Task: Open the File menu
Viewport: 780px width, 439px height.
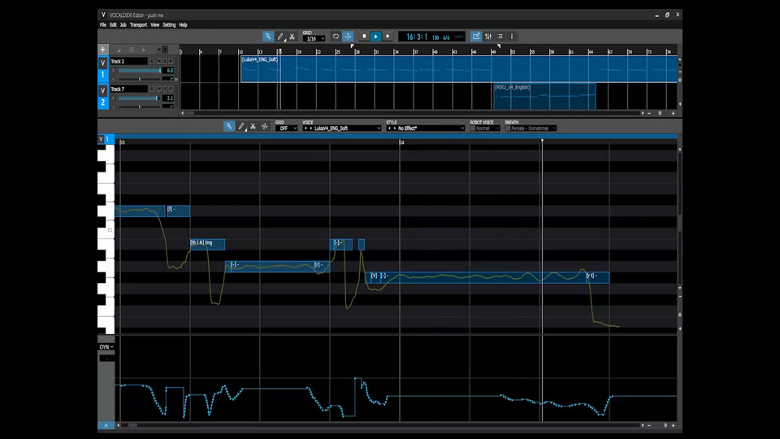Action: click(103, 25)
